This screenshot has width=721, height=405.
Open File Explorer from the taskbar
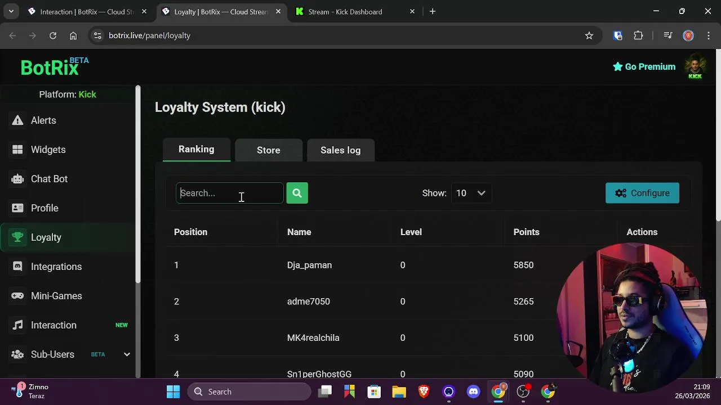[399, 391]
